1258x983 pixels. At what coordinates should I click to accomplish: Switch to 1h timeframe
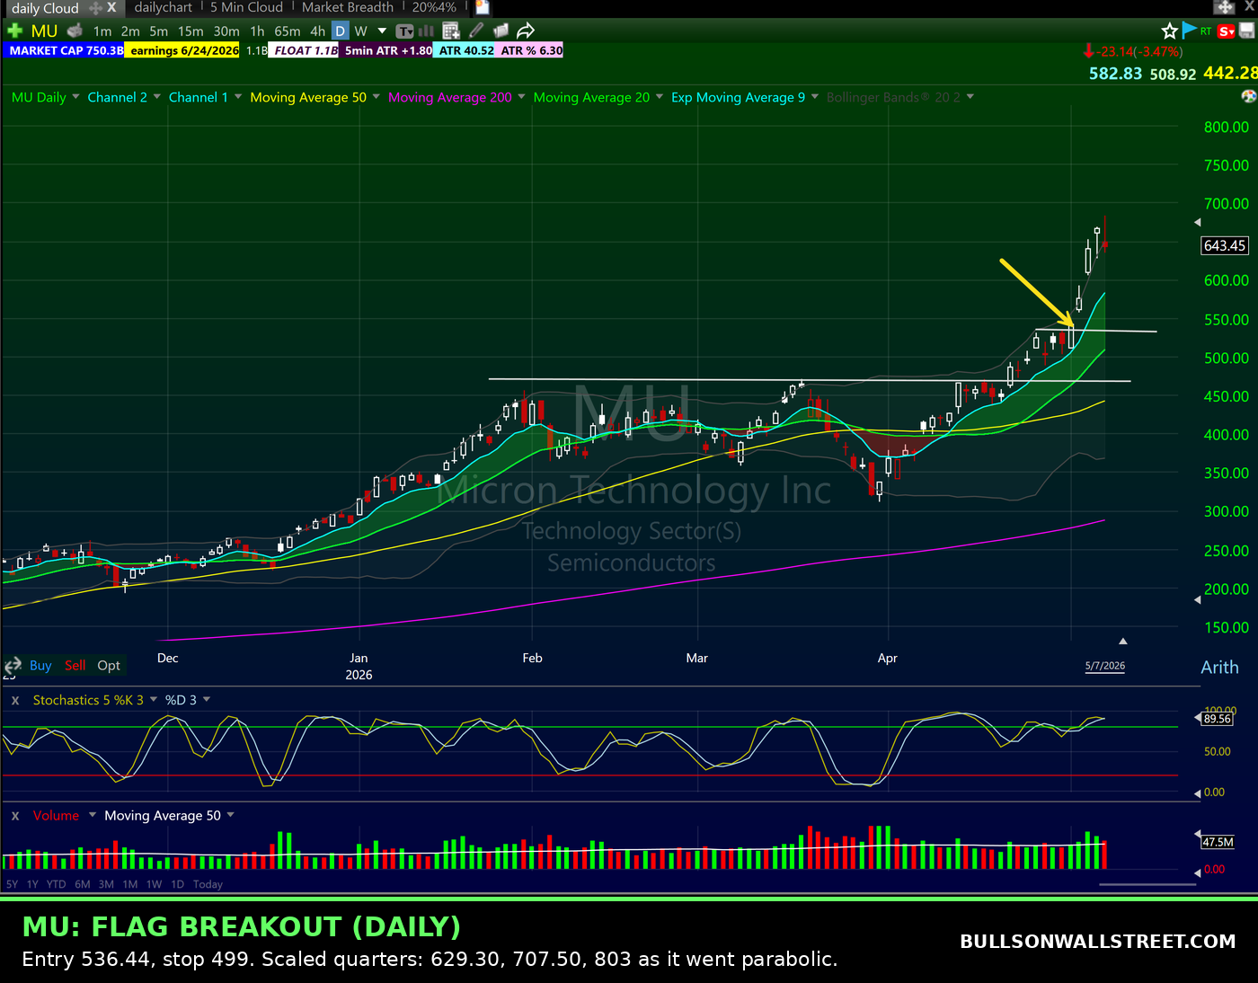[x=257, y=31]
